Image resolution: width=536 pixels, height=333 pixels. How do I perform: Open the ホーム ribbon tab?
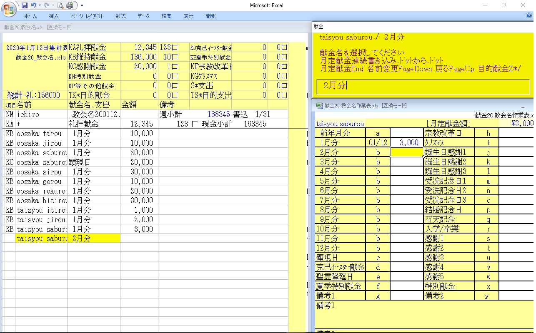click(x=30, y=16)
